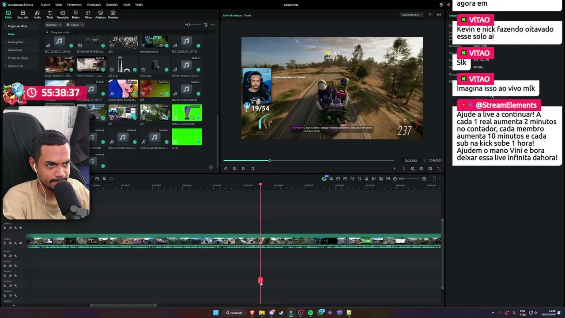This screenshot has width=565, height=318.
Task: Open the Versão menu
Action: [139, 4]
